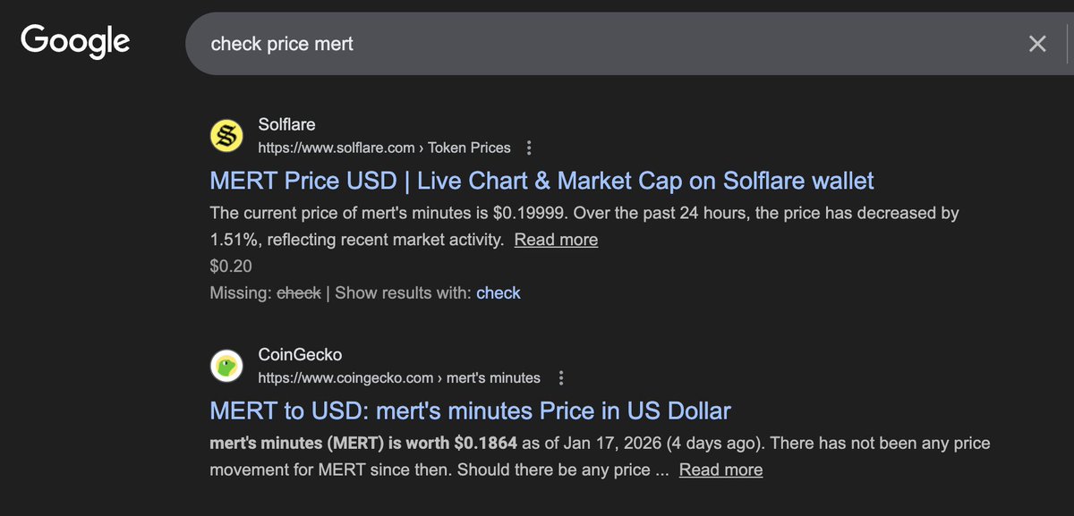This screenshot has width=1074, height=516.
Task: Open the three-dot menu beside the CoinGecko URL
Action: point(560,377)
